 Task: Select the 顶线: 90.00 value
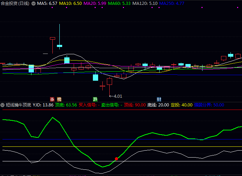tap(135, 105)
